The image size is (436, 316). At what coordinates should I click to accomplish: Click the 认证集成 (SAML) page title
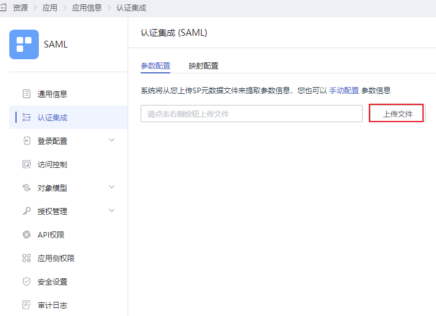[x=174, y=33]
